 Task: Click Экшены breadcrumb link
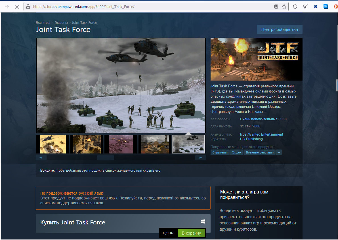61,23
